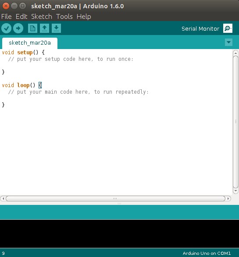Click the divider handle above the console

(x=119, y=204)
